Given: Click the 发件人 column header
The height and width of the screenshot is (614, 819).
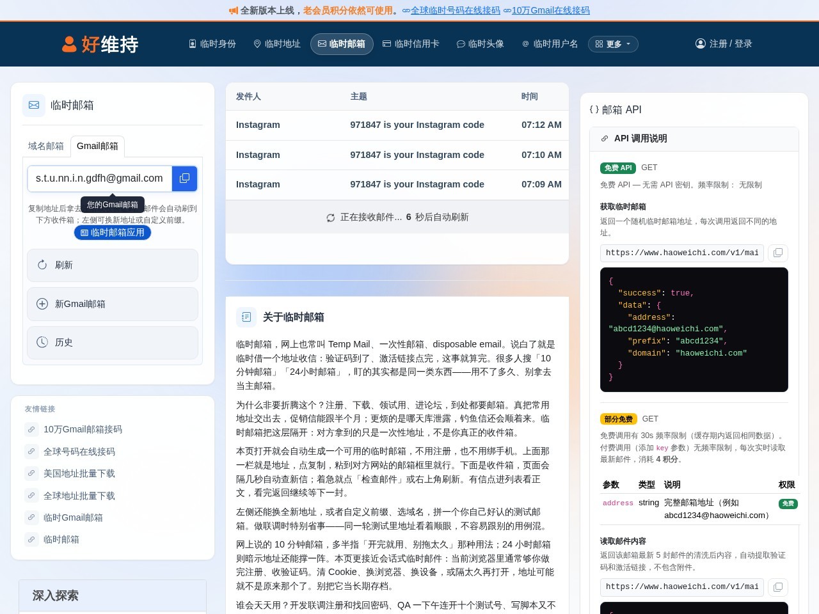Looking at the screenshot, I should tap(248, 97).
